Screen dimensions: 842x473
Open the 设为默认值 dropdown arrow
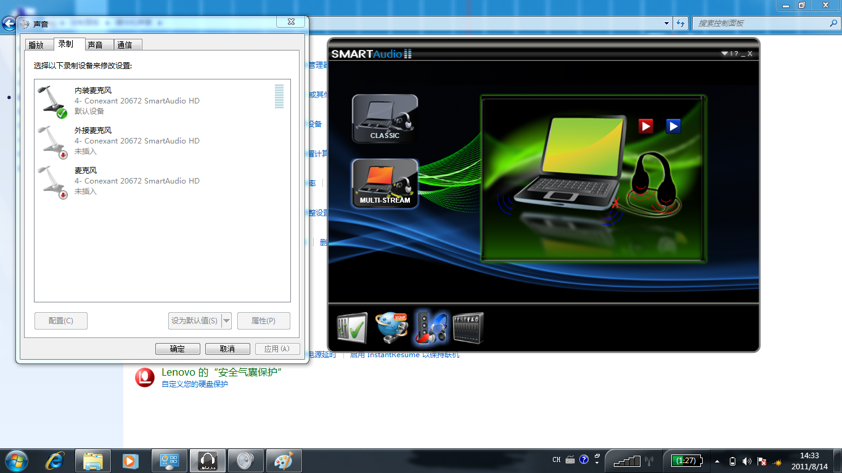(x=226, y=321)
